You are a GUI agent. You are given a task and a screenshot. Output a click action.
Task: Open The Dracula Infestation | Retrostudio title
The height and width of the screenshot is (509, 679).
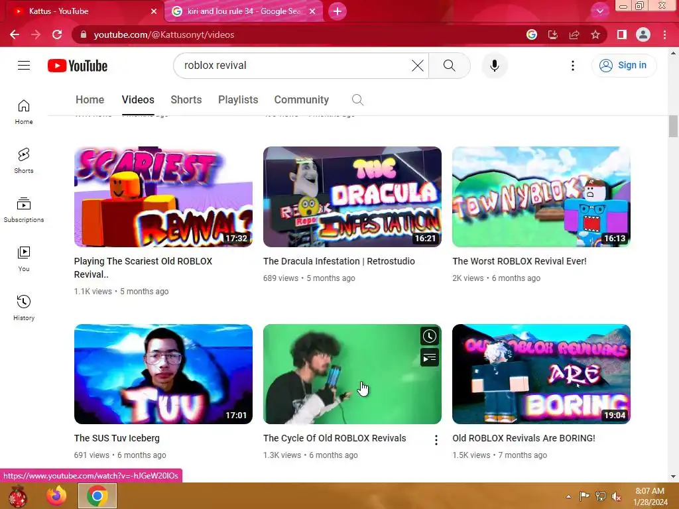(339, 261)
